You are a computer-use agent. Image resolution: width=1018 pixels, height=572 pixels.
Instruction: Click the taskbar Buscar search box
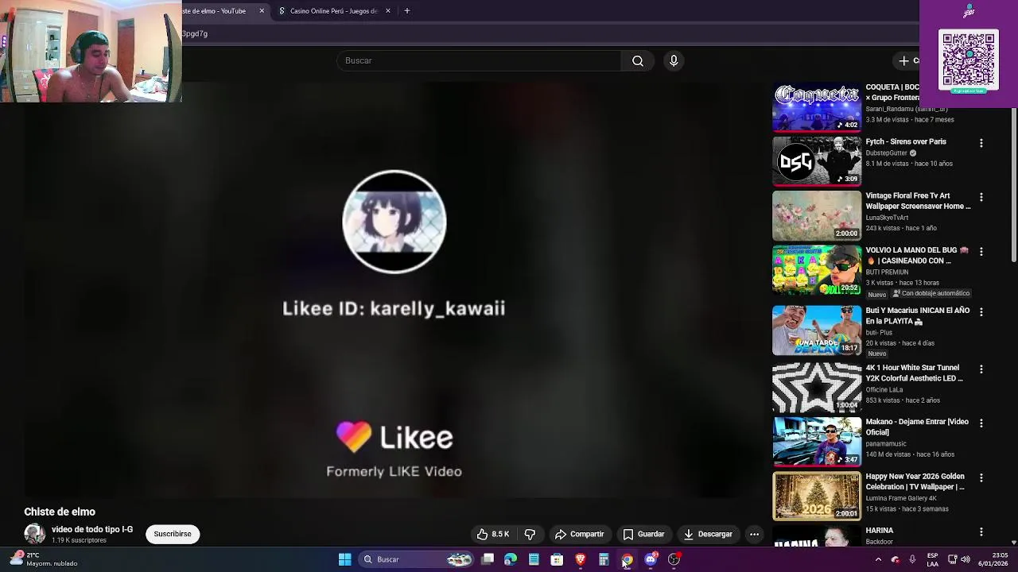[x=417, y=560]
